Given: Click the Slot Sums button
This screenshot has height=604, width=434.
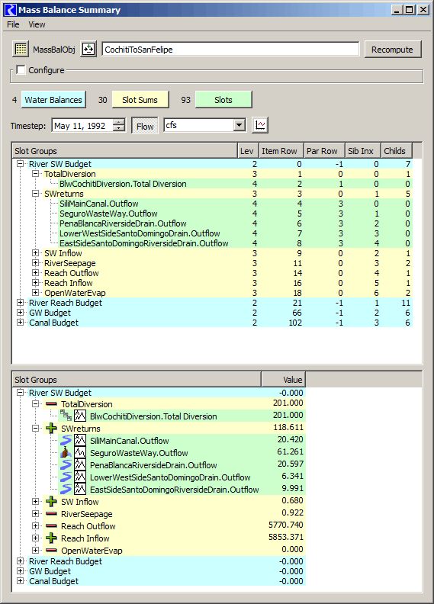Looking at the screenshot, I should [140, 100].
